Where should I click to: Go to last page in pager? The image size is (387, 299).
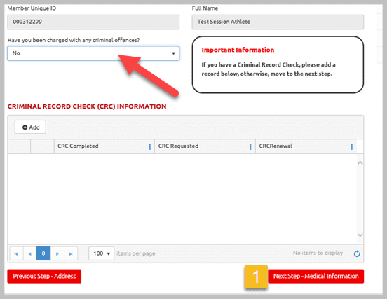71,253
